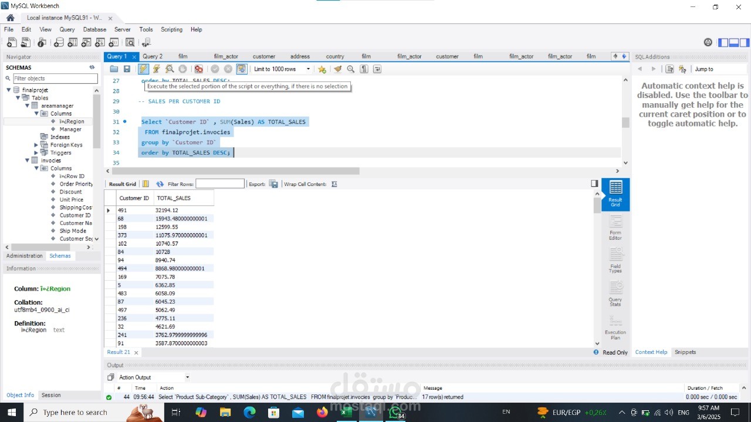Click the save script floppy icon
This screenshot has height=422, width=751.
(x=127, y=69)
